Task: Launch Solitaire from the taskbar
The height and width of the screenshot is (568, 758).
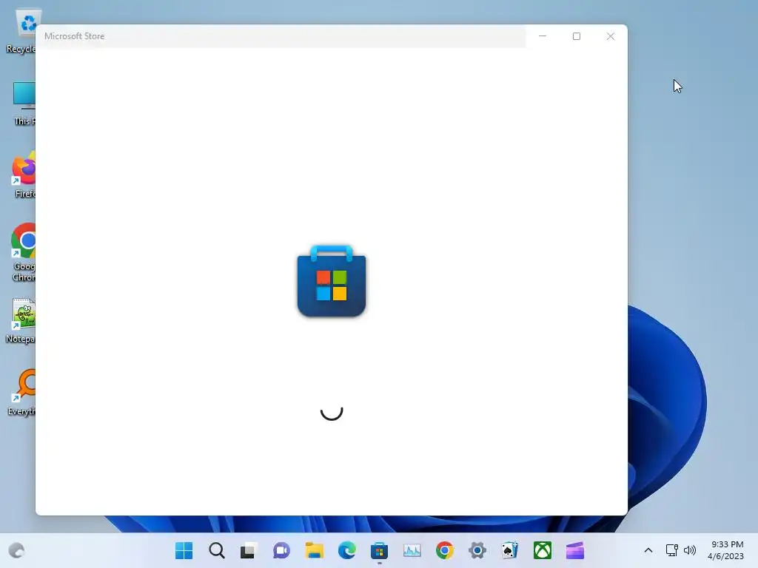Action: click(x=509, y=550)
